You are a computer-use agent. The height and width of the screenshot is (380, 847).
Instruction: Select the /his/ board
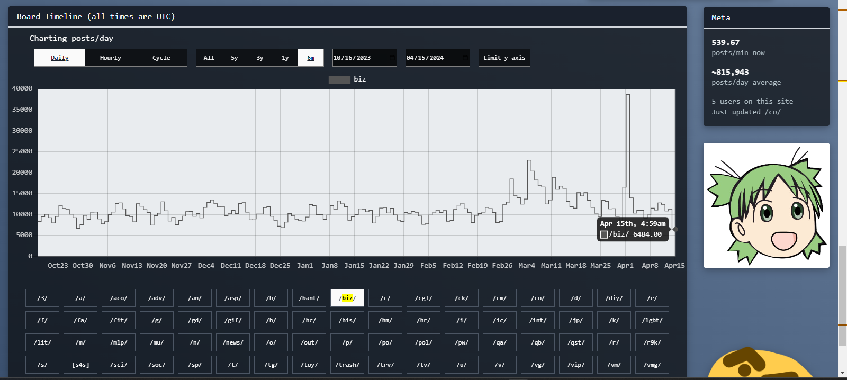[x=347, y=320]
